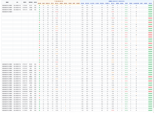The image size is (154, 113).
Task: Click the green status square beside the 105.2% value
Action: tap(39, 12)
